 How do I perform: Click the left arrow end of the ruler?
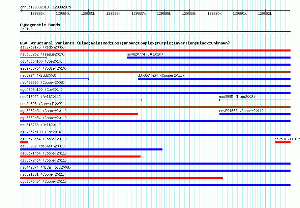point(21,10)
